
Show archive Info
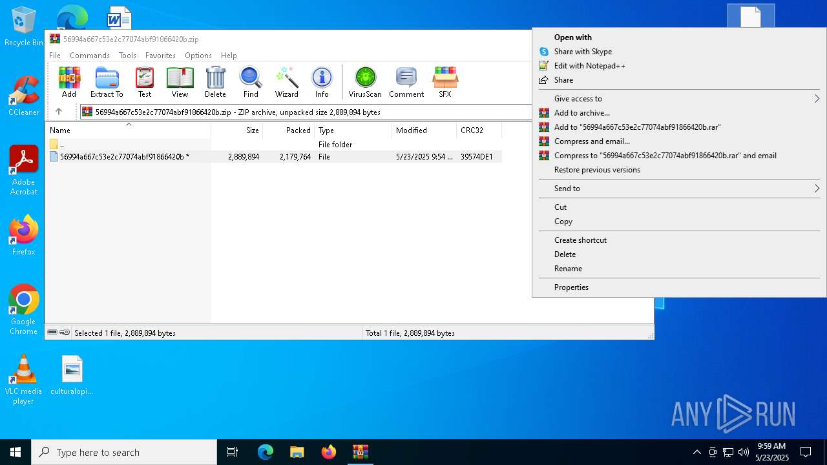(322, 82)
